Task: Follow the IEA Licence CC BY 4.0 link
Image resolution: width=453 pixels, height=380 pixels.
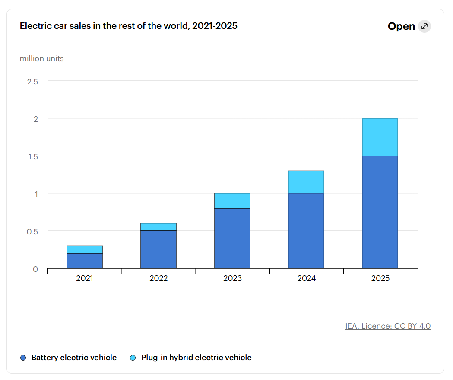Action: click(388, 326)
